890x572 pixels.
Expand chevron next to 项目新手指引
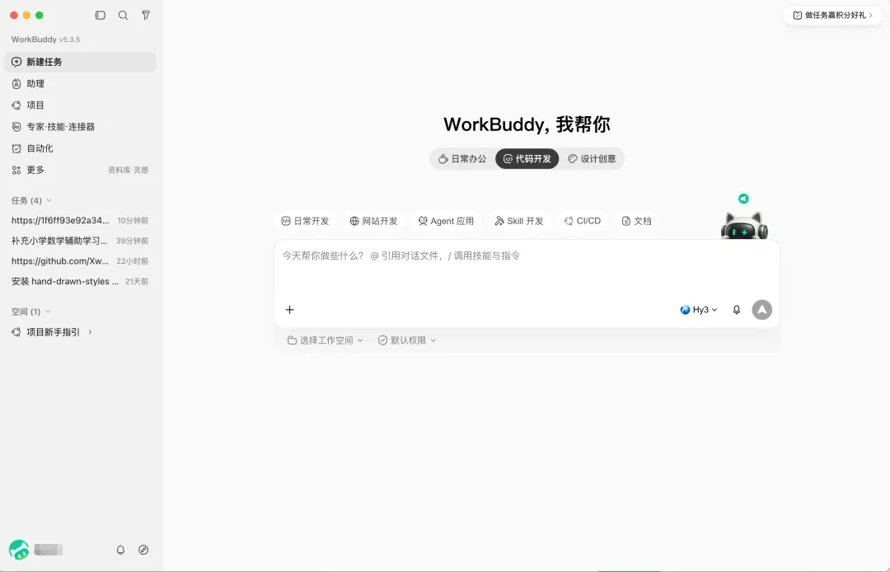point(91,332)
